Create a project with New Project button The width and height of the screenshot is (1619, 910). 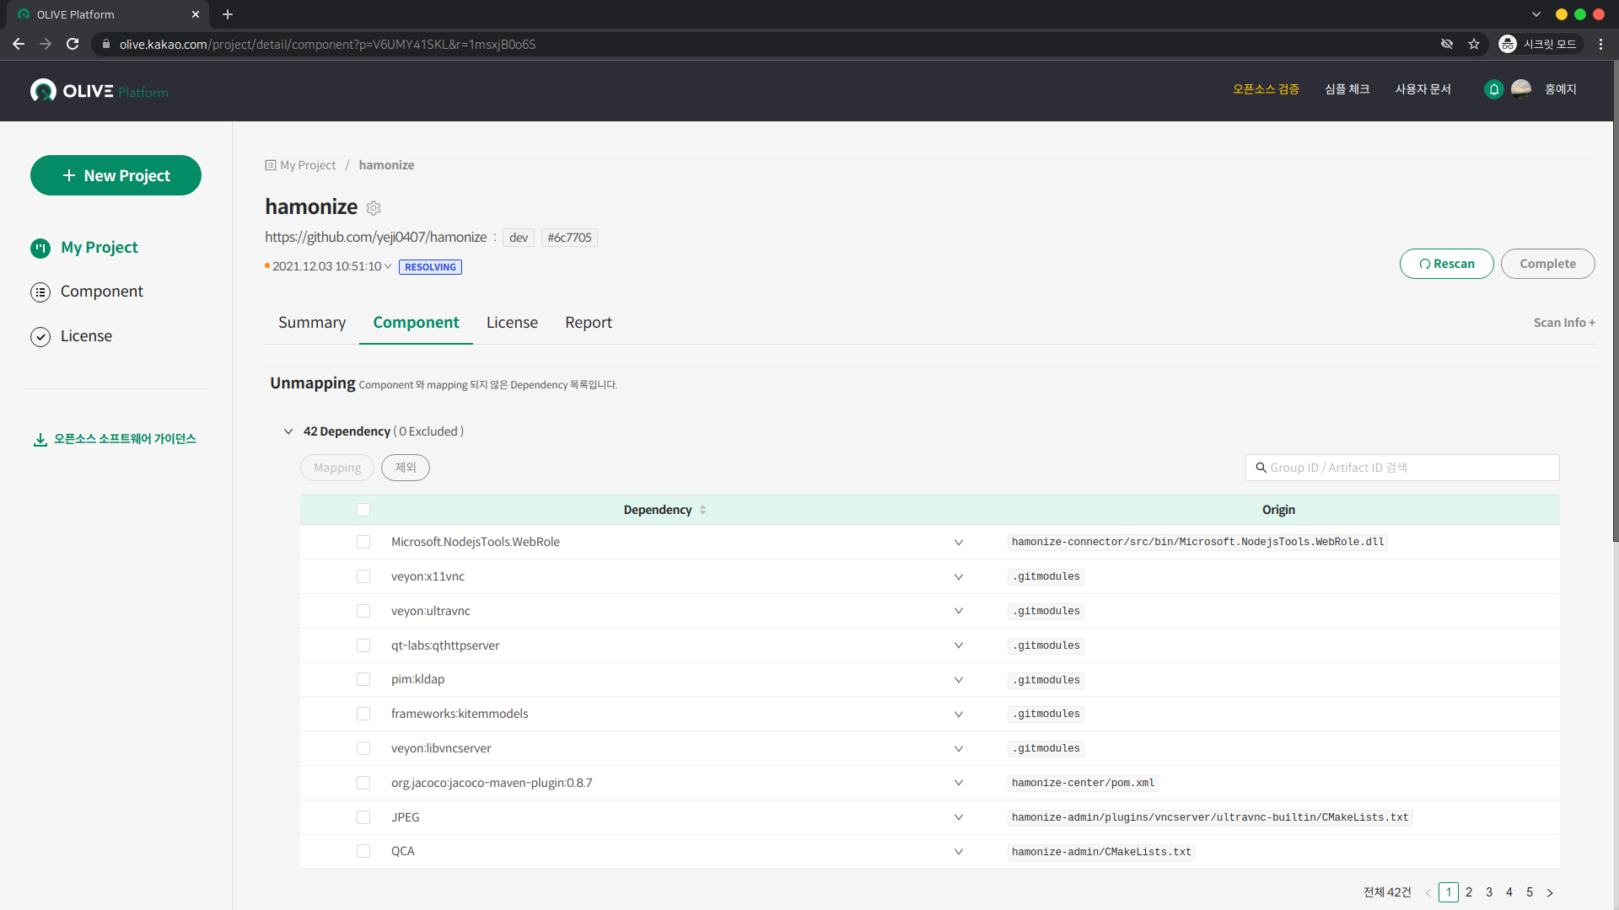pyautogui.click(x=116, y=175)
